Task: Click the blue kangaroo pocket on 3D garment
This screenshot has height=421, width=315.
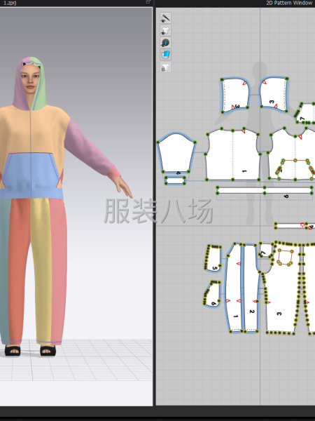Action: pyautogui.click(x=31, y=171)
